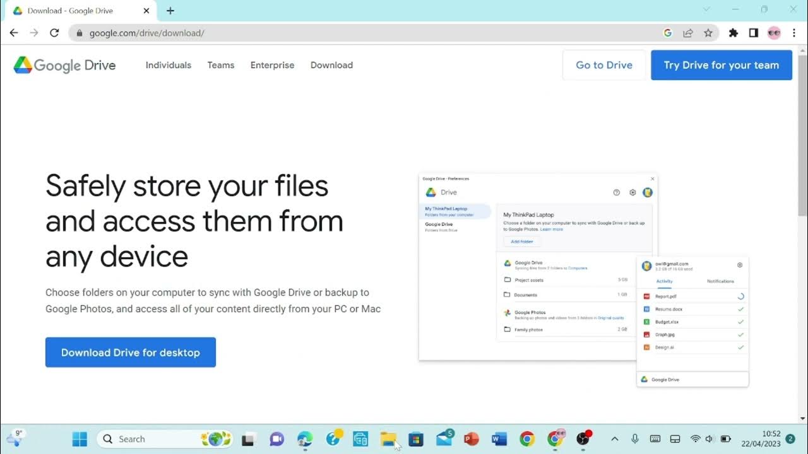Launch Word from the taskbar

(499, 439)
